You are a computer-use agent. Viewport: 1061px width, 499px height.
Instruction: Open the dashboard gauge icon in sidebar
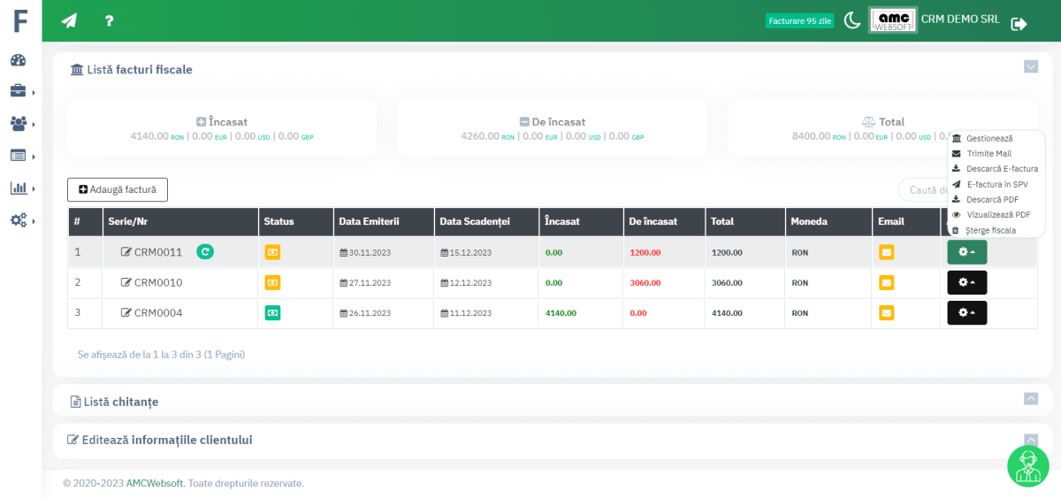[19, 60]
